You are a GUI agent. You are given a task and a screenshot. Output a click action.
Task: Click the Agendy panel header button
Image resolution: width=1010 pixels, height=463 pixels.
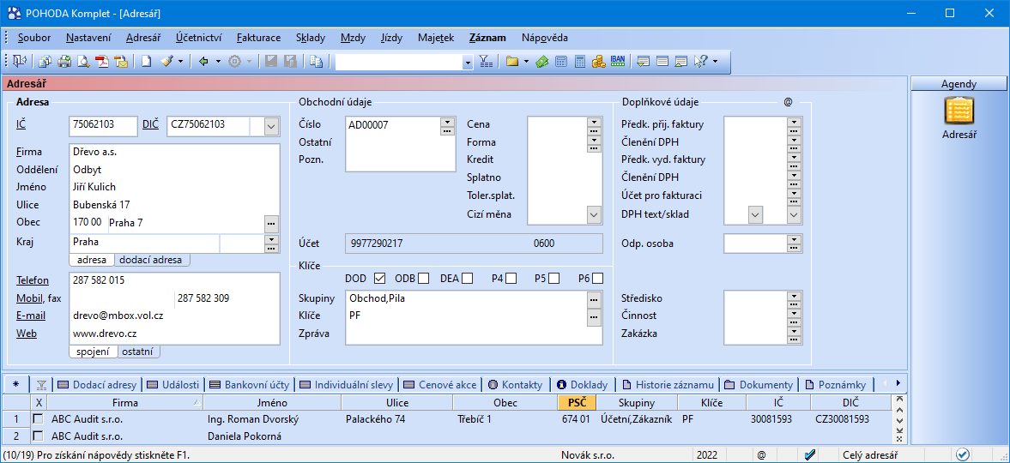(959, 84)
